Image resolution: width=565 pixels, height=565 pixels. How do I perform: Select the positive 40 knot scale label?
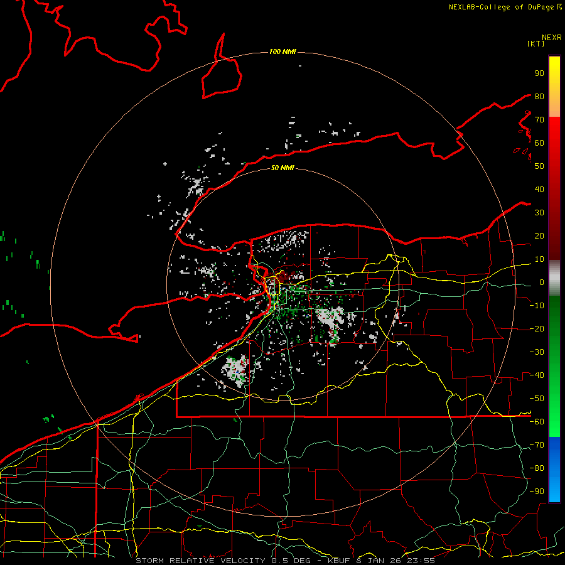pos(539,189)
